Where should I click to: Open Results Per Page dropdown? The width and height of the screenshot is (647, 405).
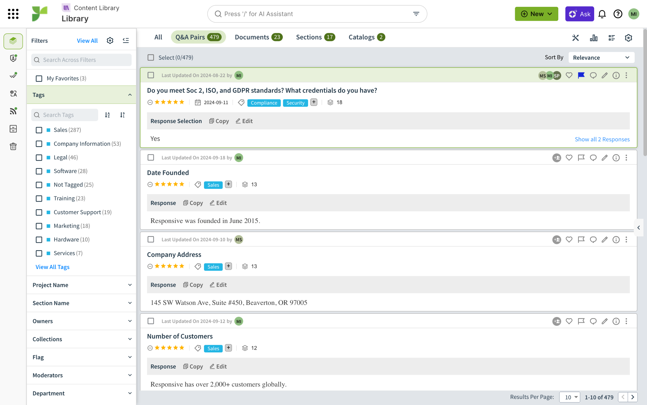(570, 397)
